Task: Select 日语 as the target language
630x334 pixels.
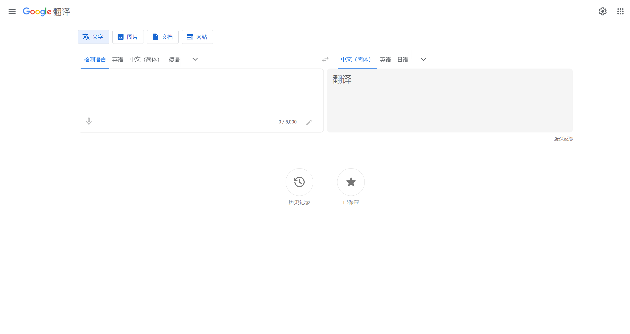Action: pyautogui.click(x=403, y=59)
